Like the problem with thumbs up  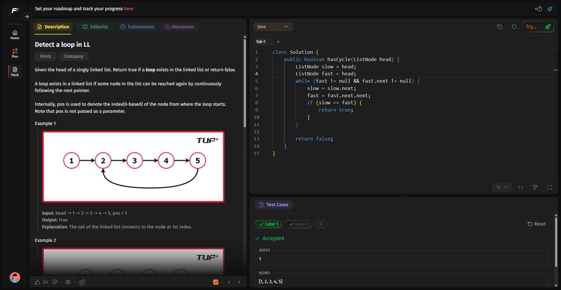(x=38, y=282)
